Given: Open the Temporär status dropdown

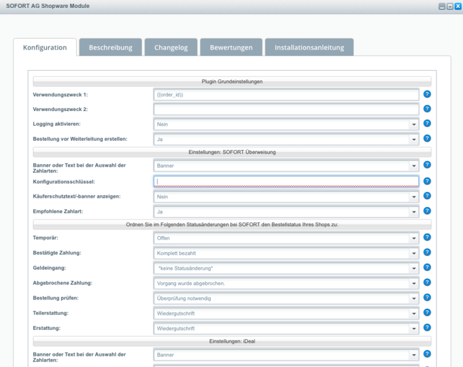Looking at the screenshot, I should tap(414, 238).
